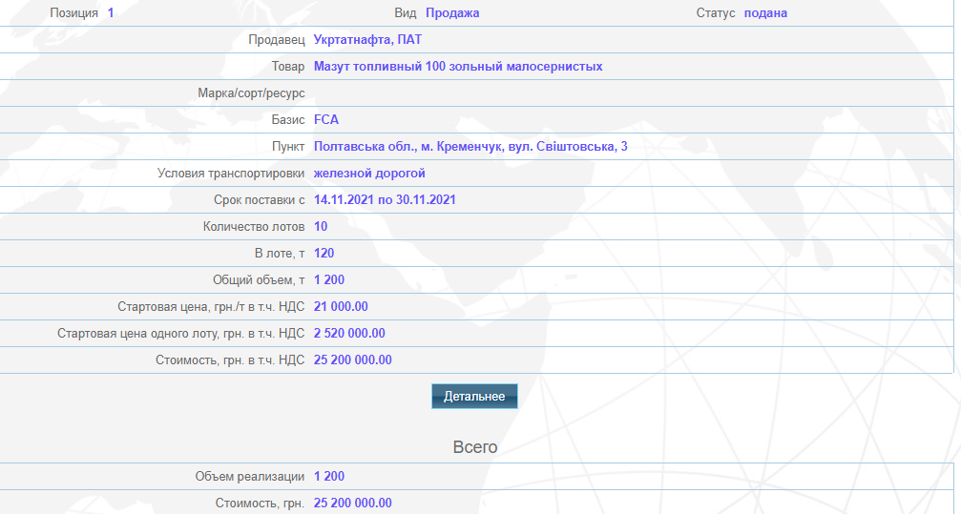The width and height of the screenshot is (961, 514).
Task: Click seller name "Укртатнафта, ПАТ"
Action: 367,40
